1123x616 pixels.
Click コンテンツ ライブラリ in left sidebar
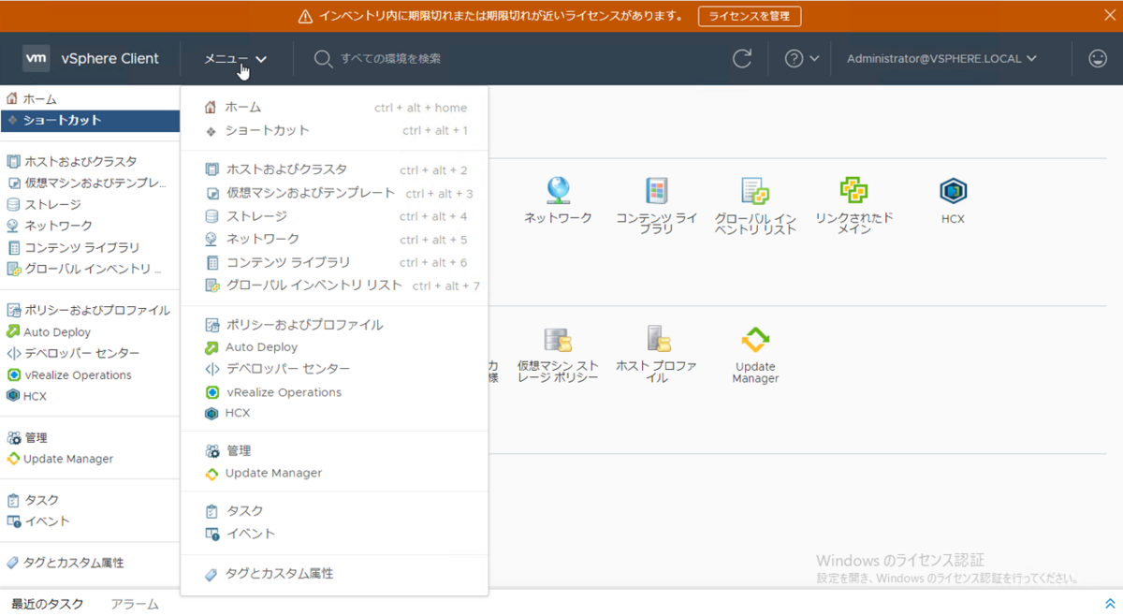(x=90, y=247)
